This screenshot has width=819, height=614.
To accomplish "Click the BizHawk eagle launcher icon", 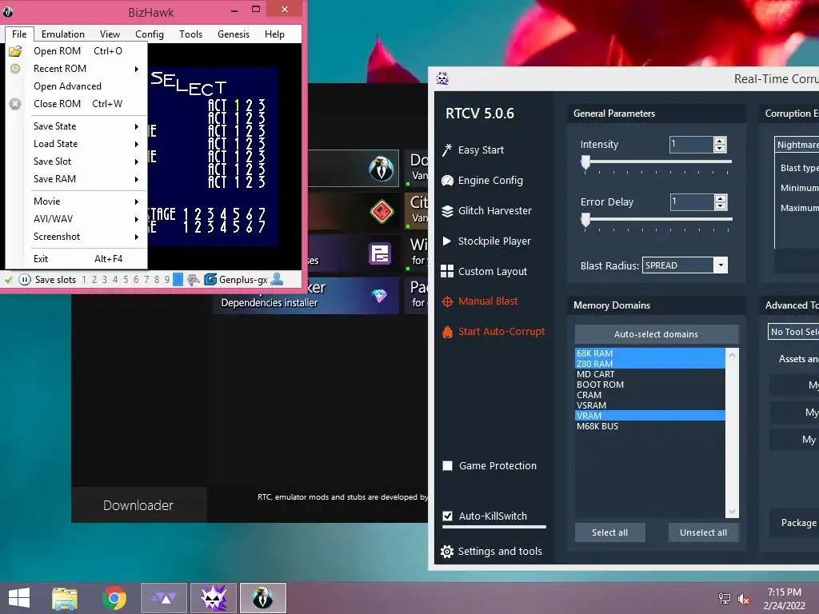I will tap(382, 169).
